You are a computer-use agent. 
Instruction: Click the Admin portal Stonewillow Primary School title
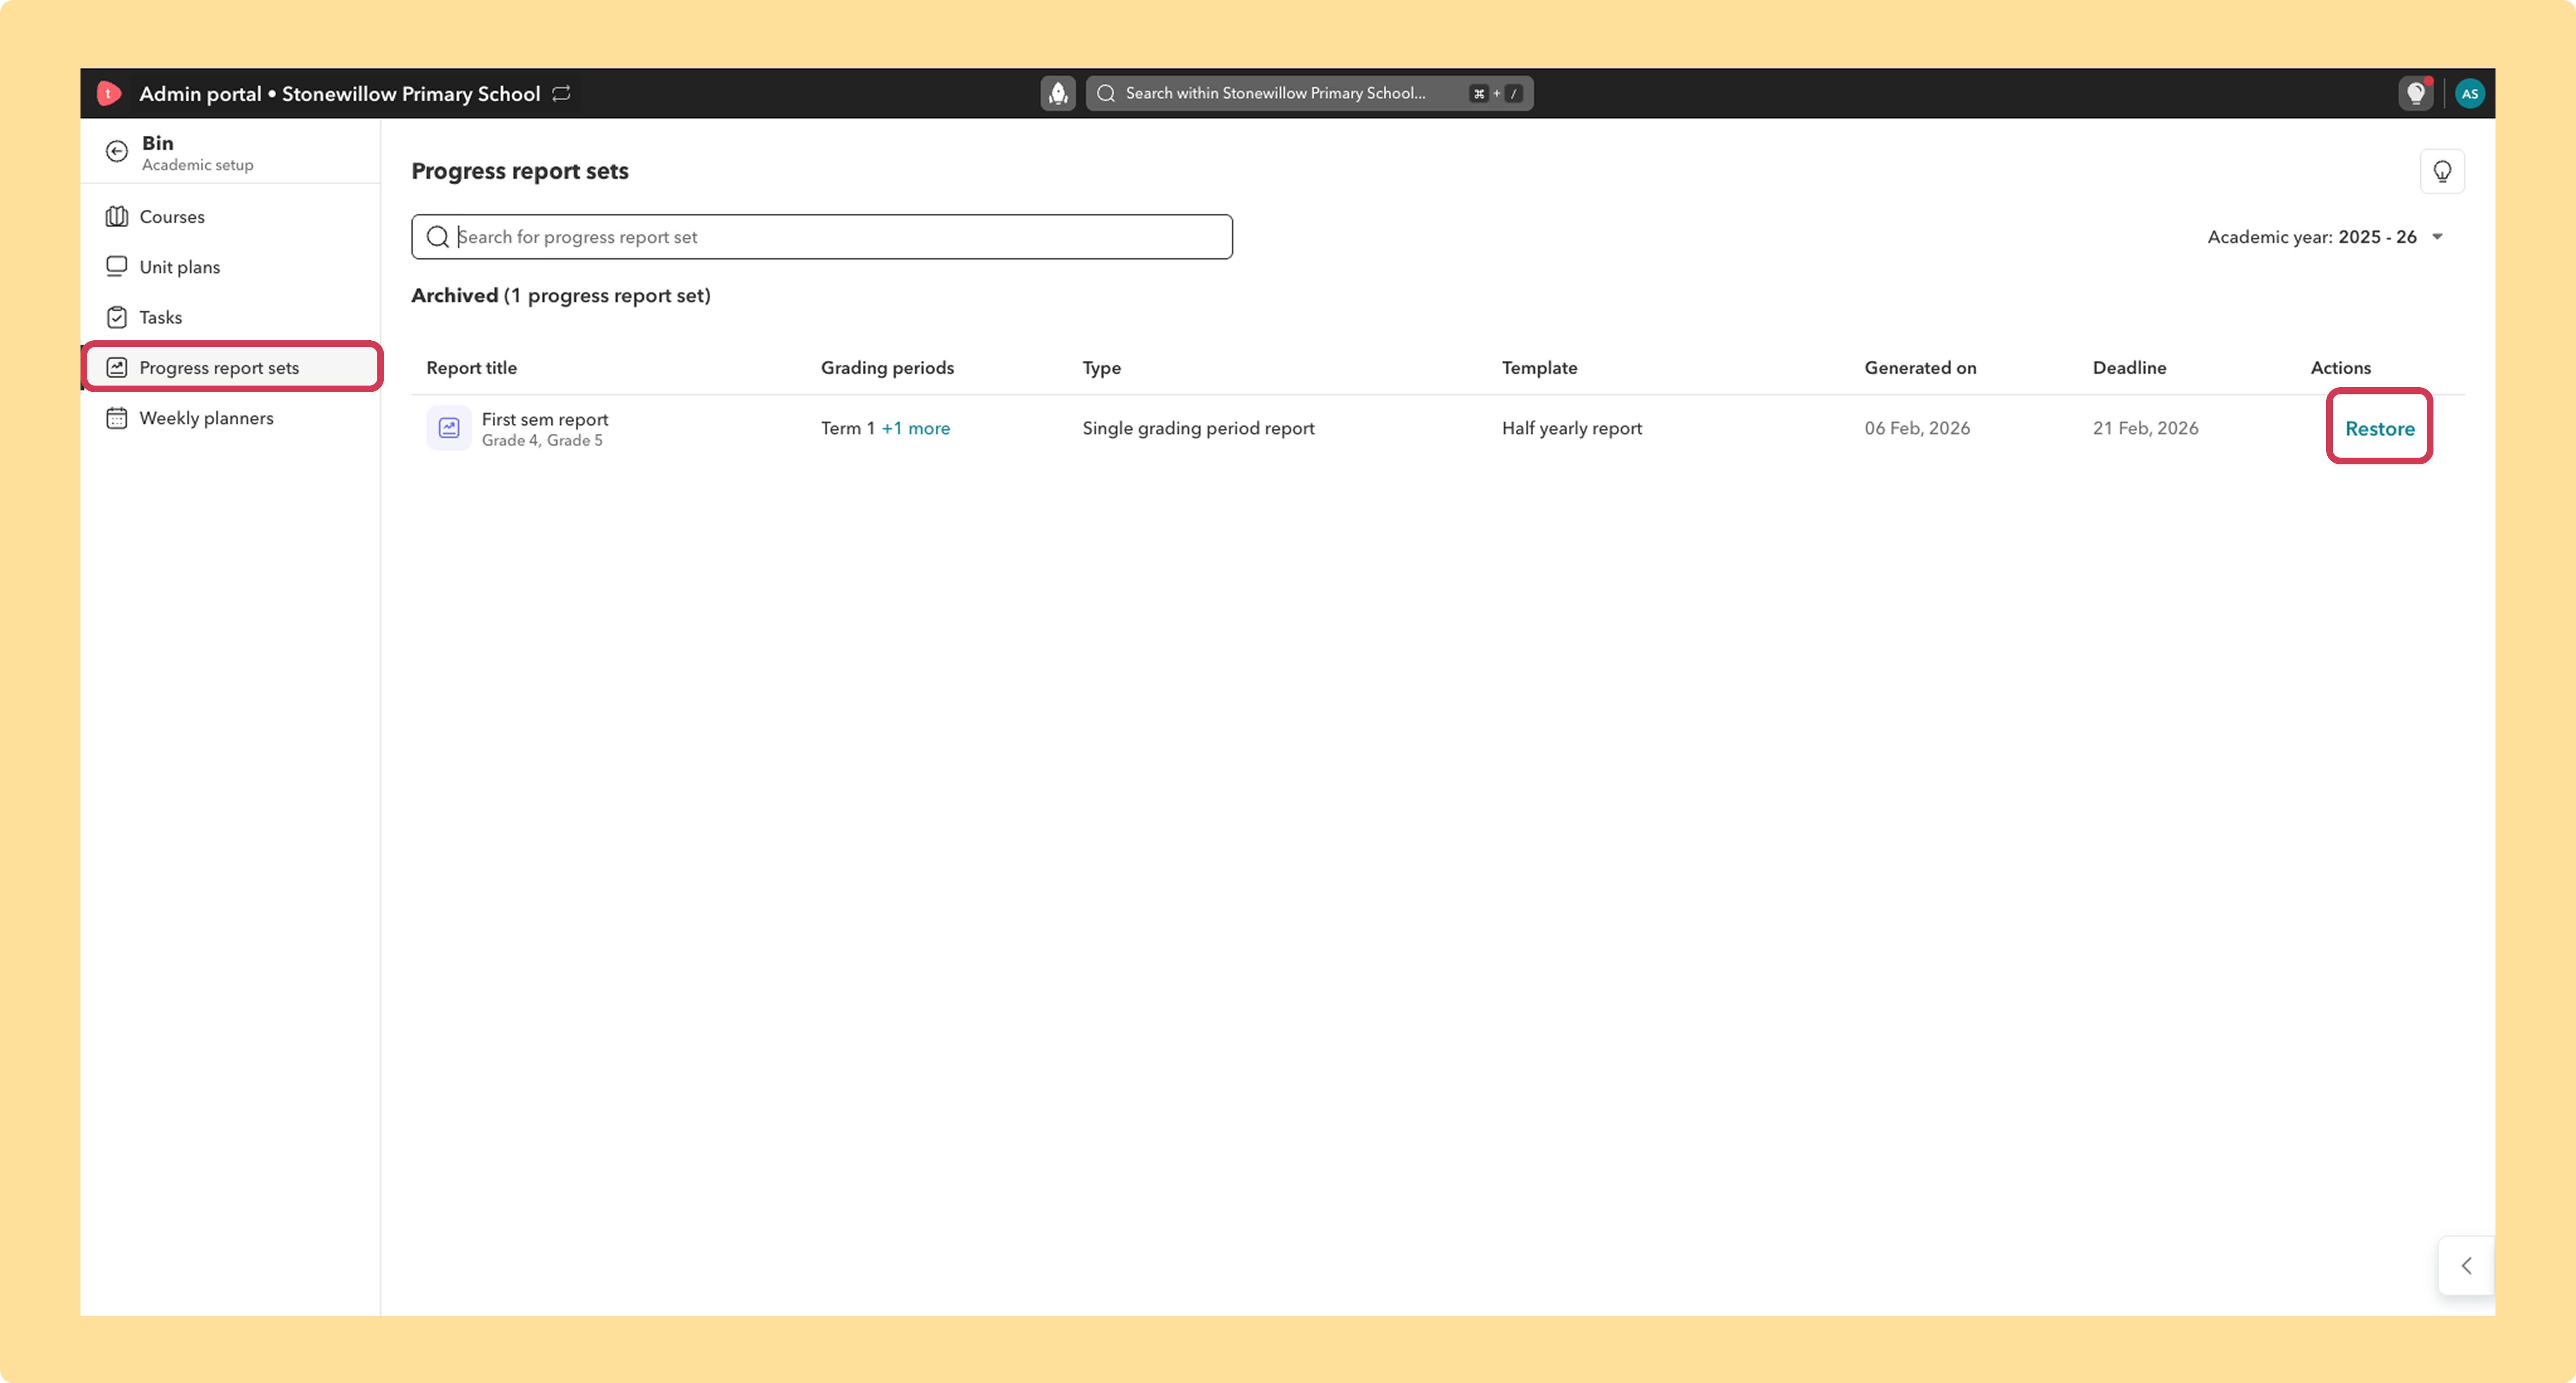339,93
